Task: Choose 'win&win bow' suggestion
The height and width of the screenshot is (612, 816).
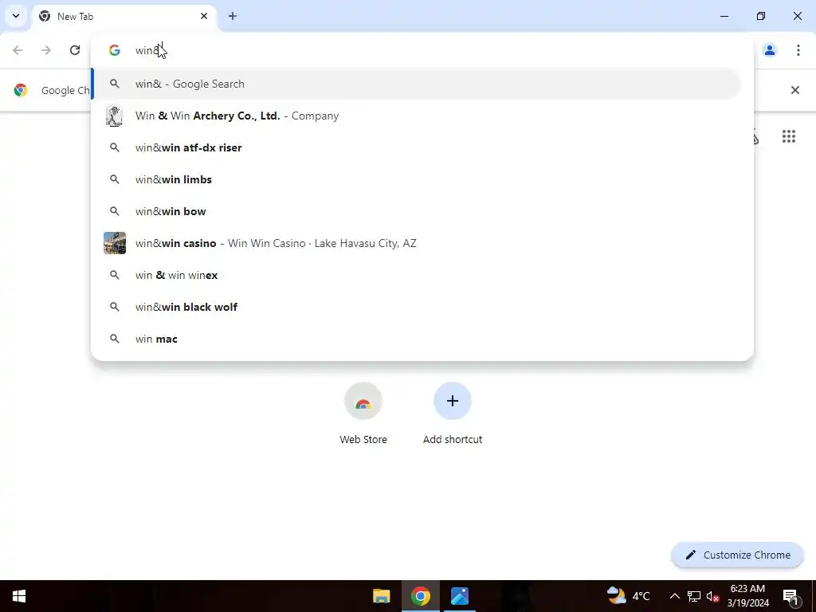Action: [416, 211]
